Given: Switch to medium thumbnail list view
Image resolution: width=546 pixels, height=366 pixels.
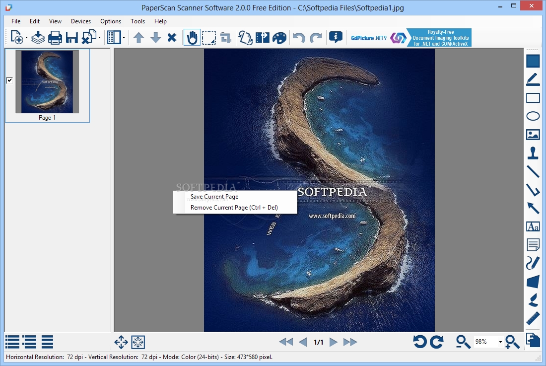Looking at the screenshot, I should click(x=29, y=342).
